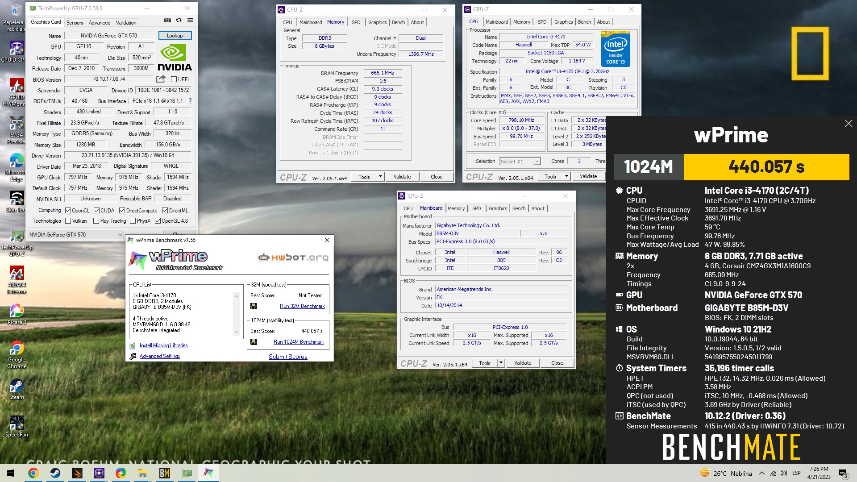The width and height of the screenshot is (857, 482).
Task: Toggle the DirectCompute checkbox
Action: pos(122,210)
